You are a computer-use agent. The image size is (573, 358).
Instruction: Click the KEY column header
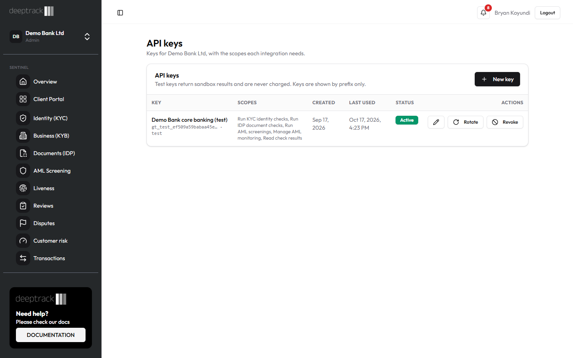(156, 103)
